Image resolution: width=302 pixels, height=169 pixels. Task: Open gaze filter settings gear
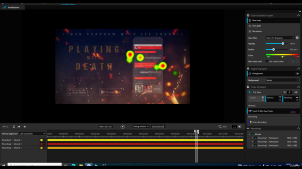[297, 38]
